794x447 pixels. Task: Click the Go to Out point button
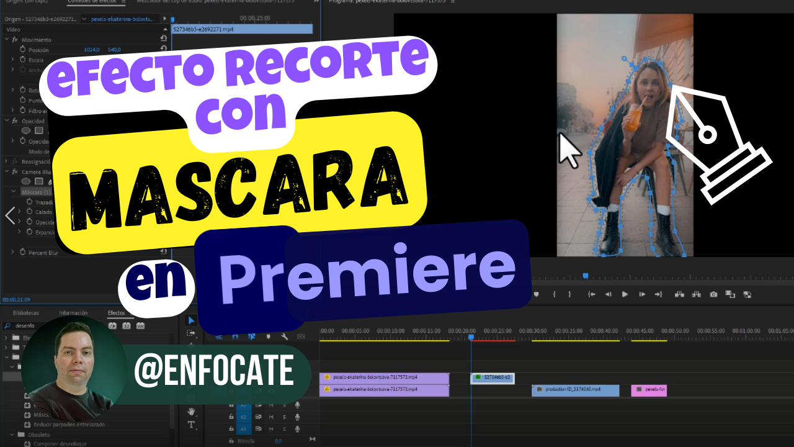(x=658, y=294)
